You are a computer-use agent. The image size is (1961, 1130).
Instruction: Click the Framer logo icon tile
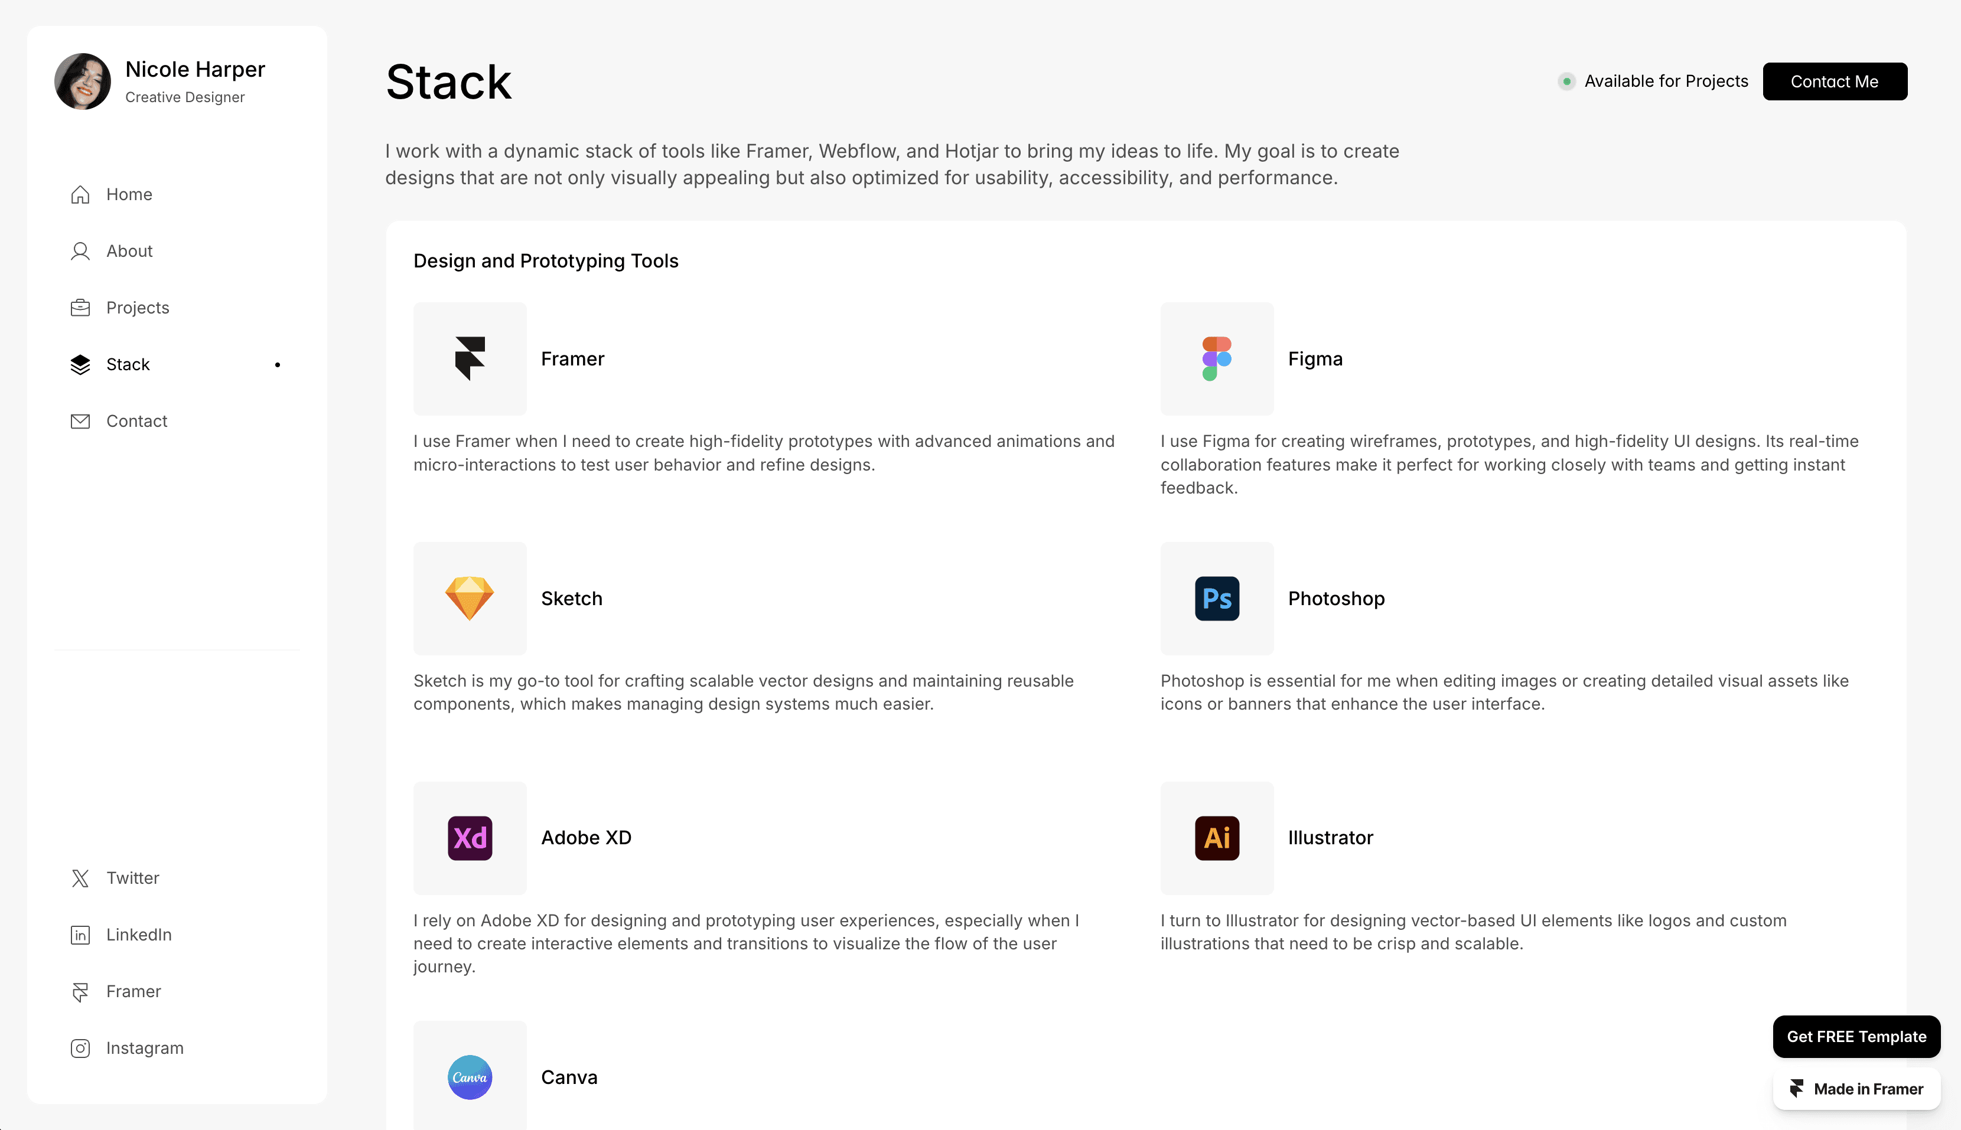coord(470,358)
